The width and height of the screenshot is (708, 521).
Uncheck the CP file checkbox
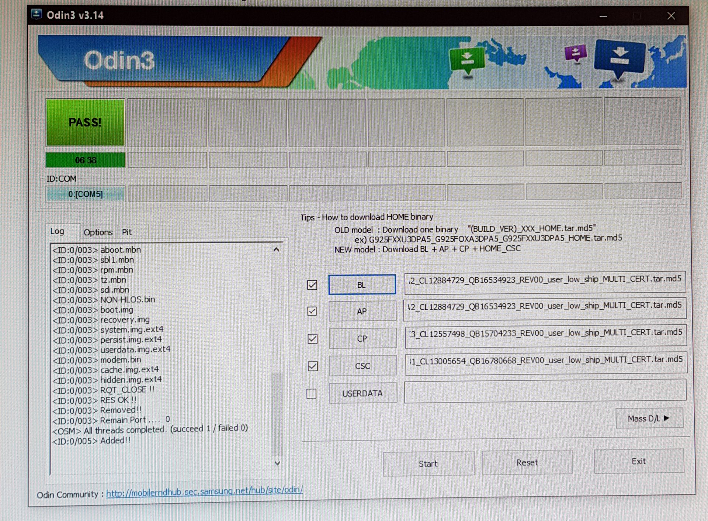312,339
